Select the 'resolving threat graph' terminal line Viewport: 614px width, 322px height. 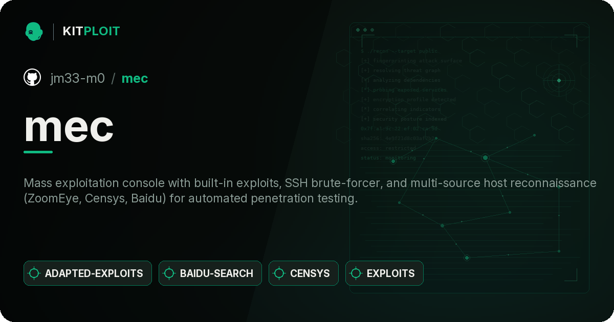401,71
